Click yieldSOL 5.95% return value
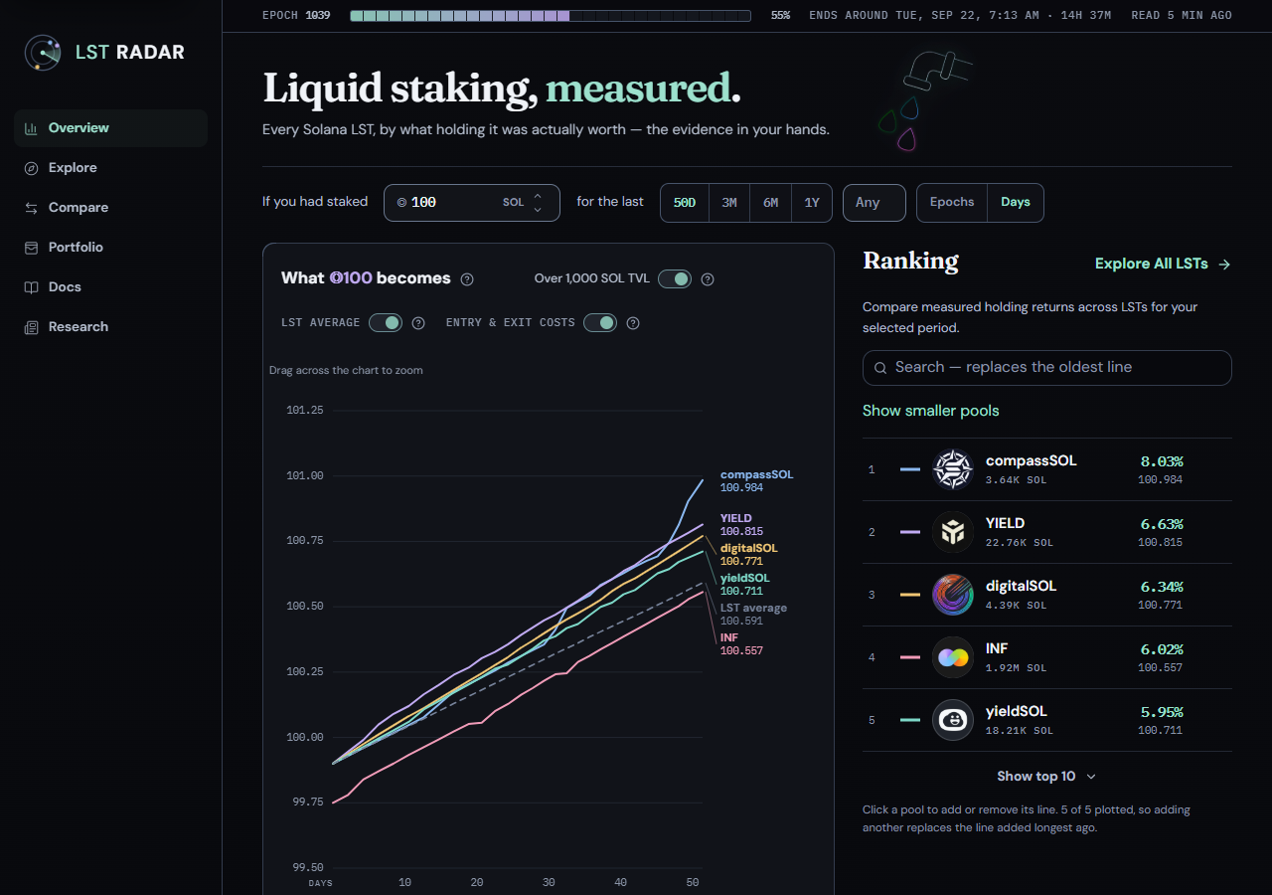The height and width of the screenshot is (895, 1272). pyautogui.click(x=1161, y=712)
